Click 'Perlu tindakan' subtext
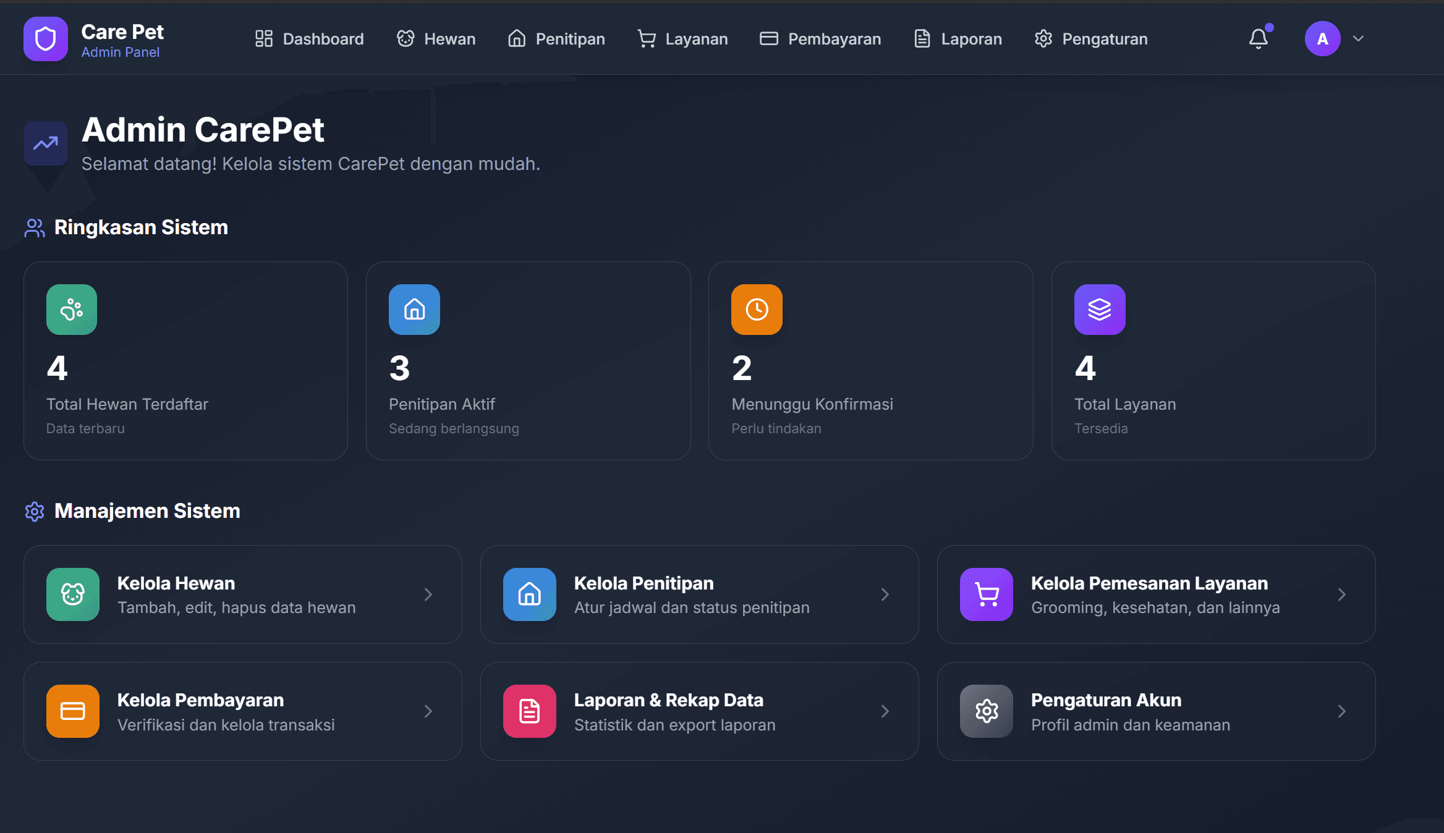The image size is (1444, 833). tap(776, 429)
